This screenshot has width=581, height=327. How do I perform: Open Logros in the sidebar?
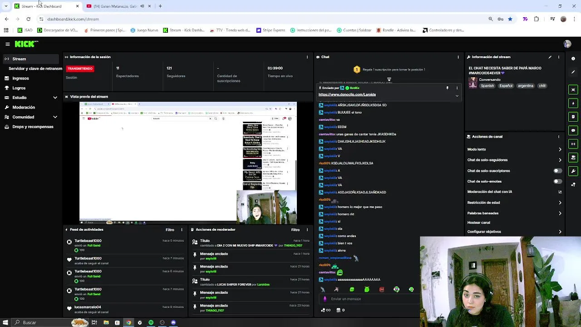pyautogui.click(x=19, y=88)
